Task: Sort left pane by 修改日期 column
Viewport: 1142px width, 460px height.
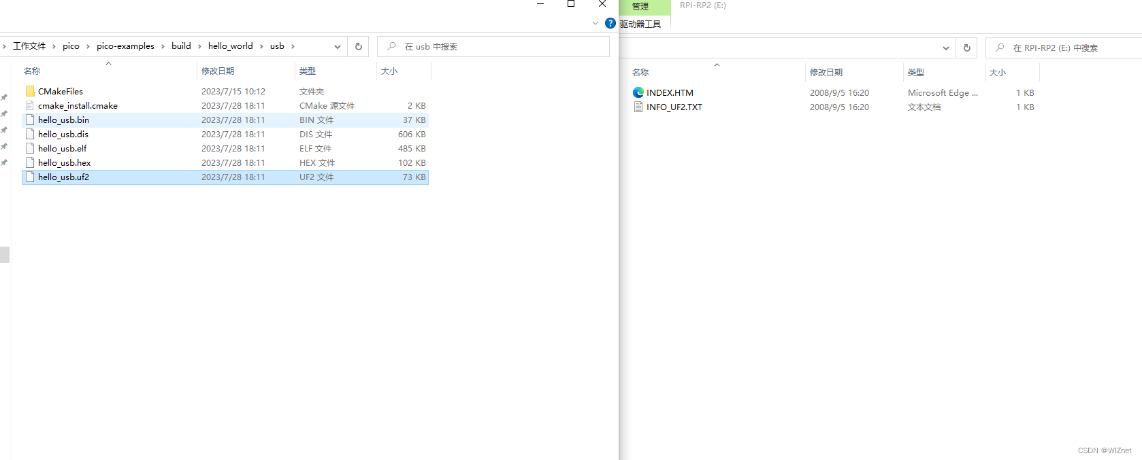Action: tap(218, 71)
